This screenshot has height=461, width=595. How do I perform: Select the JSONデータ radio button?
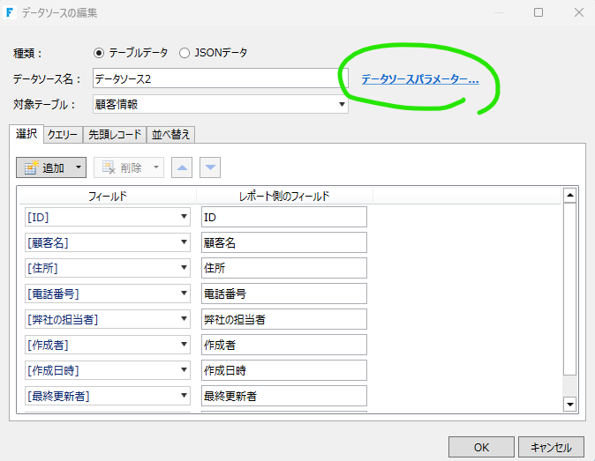tap(185, 53)
